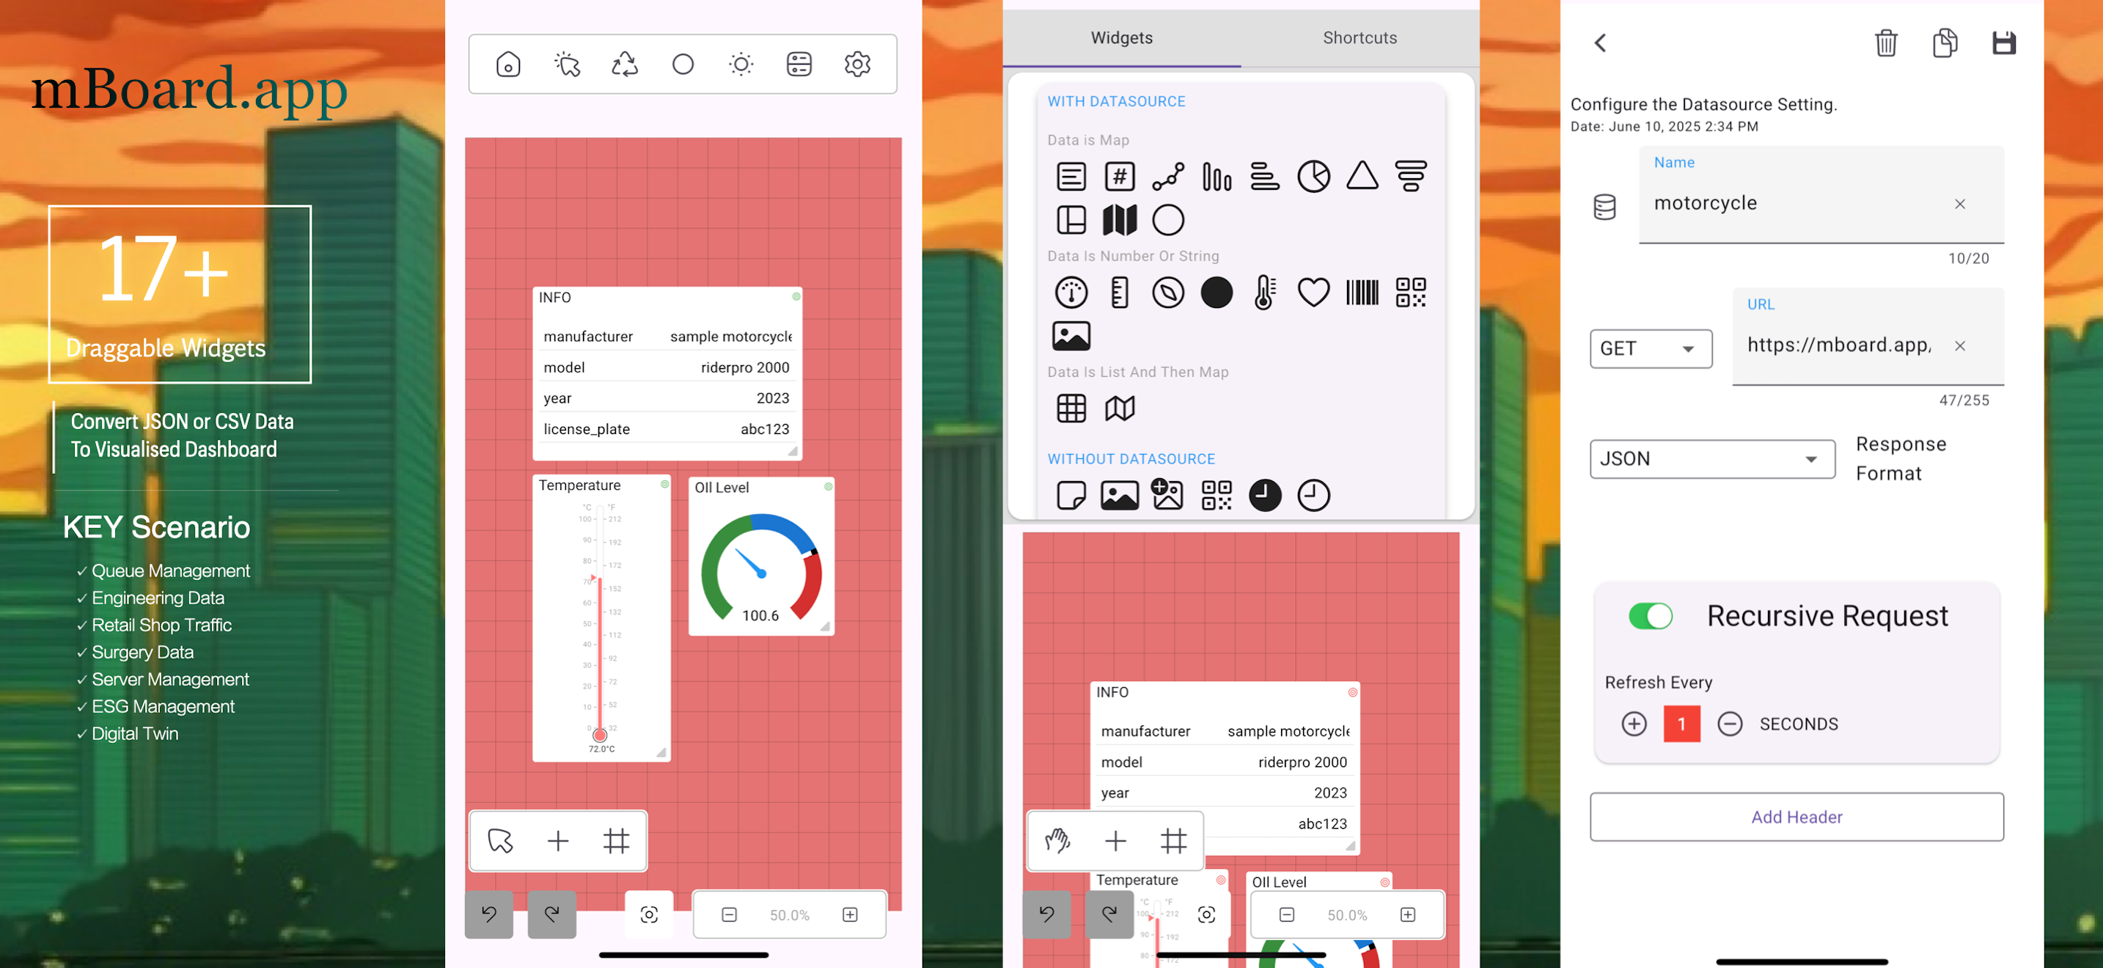
Task: Click the trash delete icon
Action: pos(1885,43)
